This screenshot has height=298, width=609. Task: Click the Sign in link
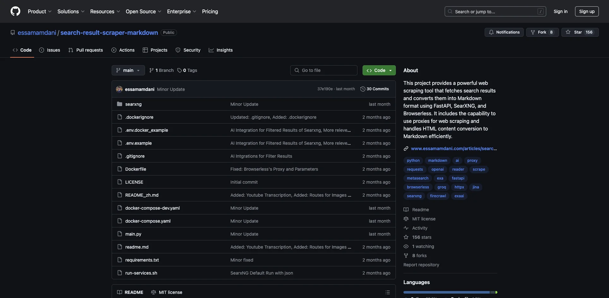click(x=560, y=11)
